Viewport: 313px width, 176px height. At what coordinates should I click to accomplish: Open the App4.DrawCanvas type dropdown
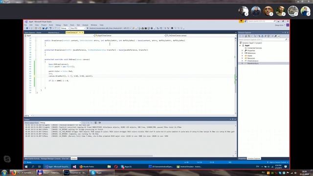[x=131, y=36]
